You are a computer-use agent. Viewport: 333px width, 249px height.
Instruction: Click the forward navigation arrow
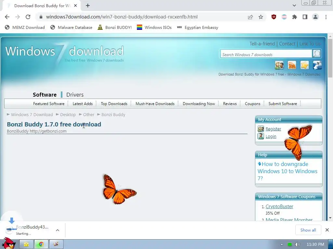pyautogui.click(x=18, y=17)
